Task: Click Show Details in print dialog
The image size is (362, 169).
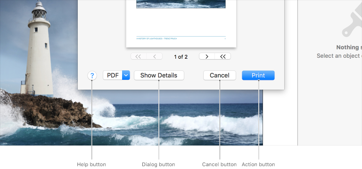Action: click(159, 76)
